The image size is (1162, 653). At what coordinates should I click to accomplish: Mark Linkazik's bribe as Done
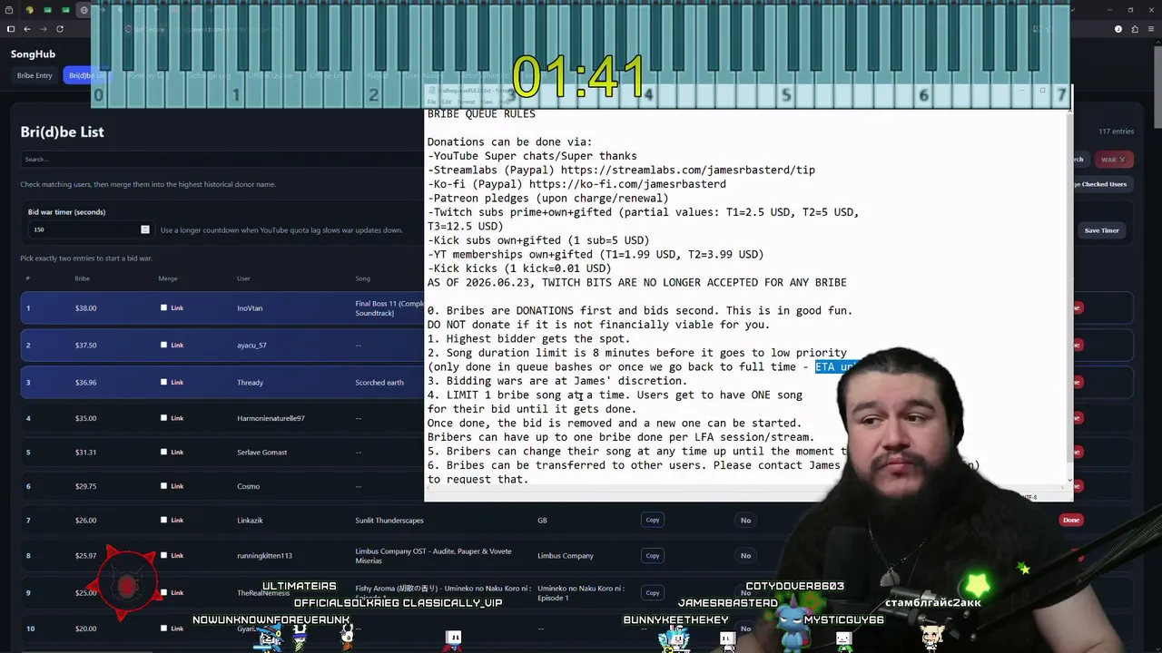tap(1071, 520)
